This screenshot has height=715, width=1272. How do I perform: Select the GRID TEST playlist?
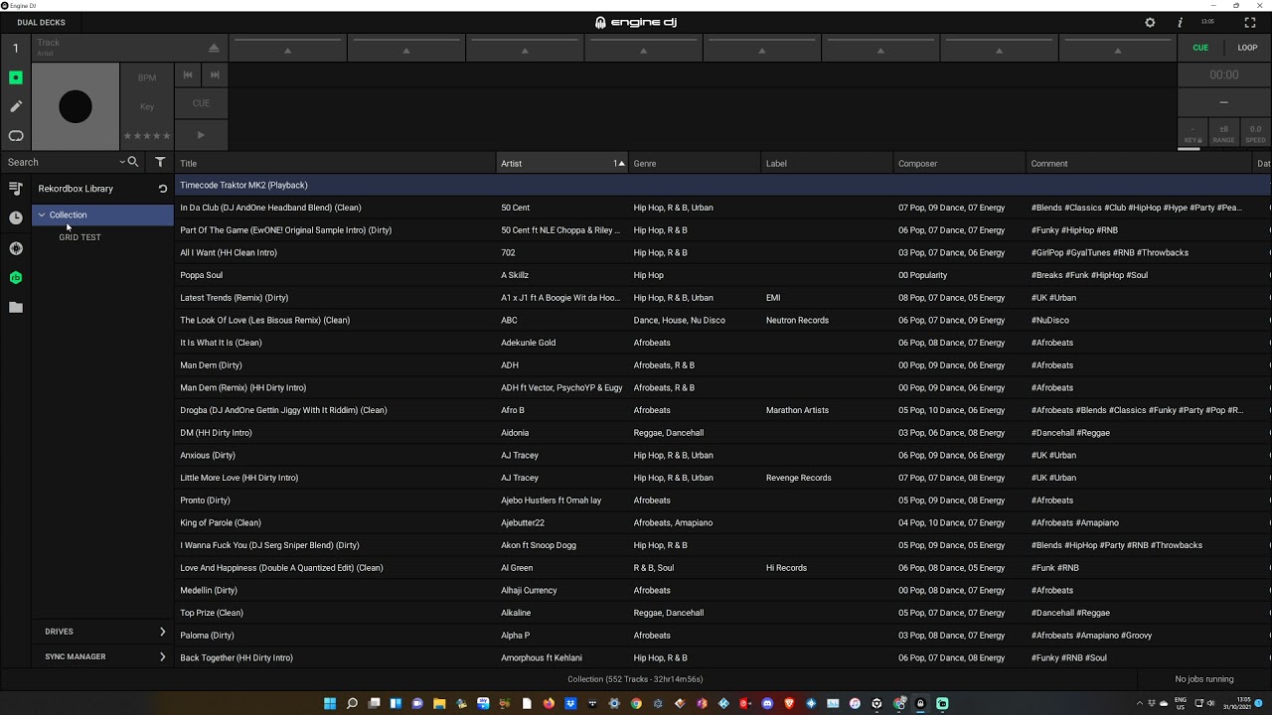click(79, 237)
